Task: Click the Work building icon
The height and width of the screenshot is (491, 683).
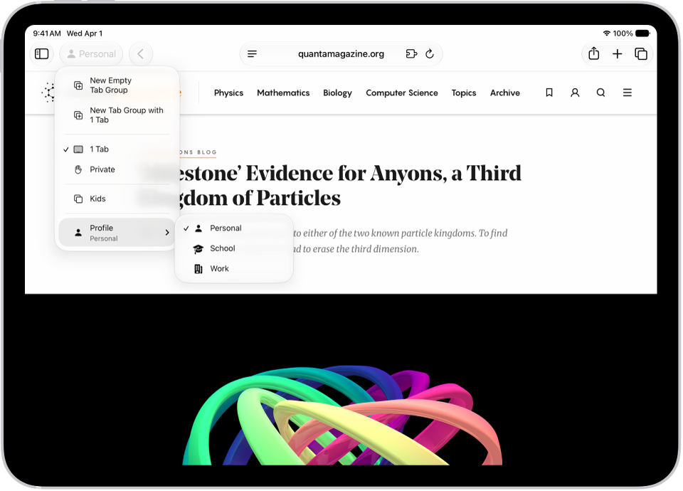Action: coord(198,269)
